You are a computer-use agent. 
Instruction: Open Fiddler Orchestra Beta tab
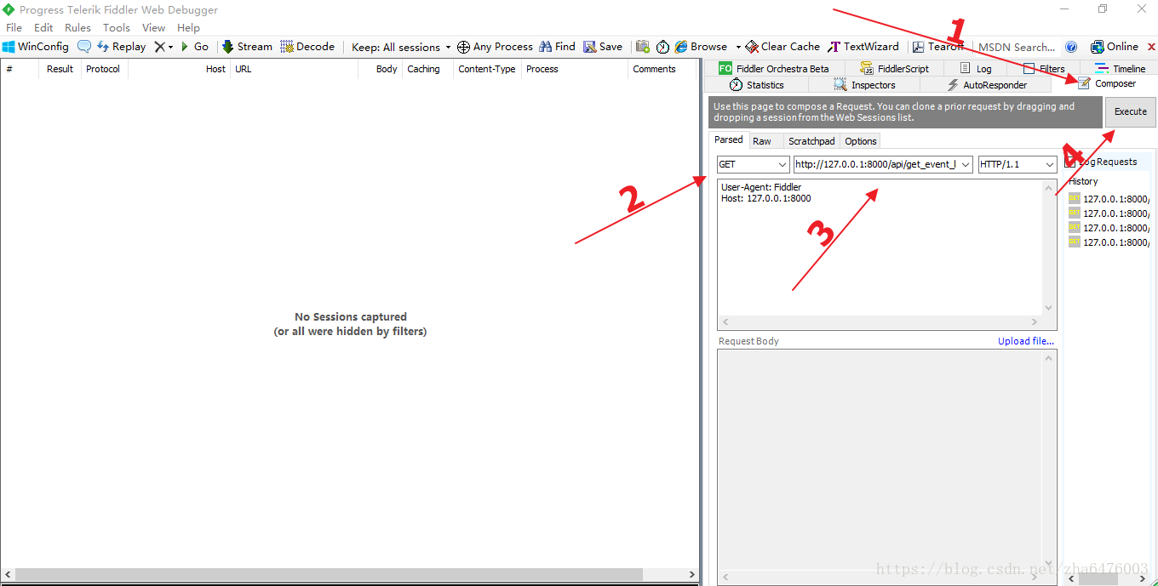(773, 68)
